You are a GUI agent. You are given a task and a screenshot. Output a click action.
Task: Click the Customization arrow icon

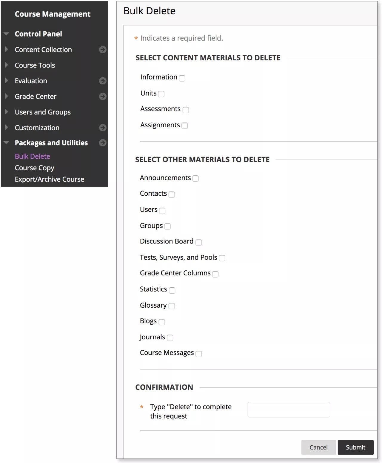tap(103, 128)
